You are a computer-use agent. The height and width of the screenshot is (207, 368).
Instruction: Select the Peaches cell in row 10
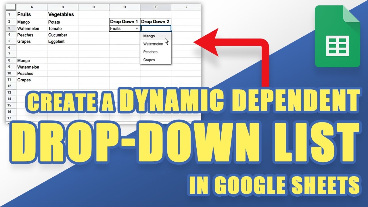click(x=32, y=73)
